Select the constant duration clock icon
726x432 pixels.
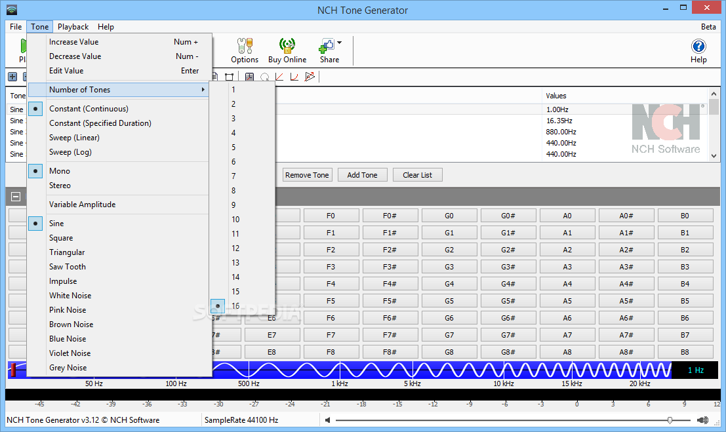[250, 77]
